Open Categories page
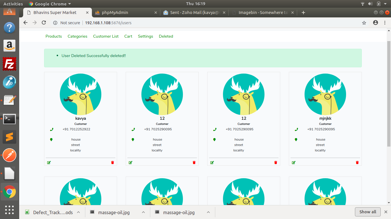This screenshot has height=219, width=391. (x=77, y=36)
